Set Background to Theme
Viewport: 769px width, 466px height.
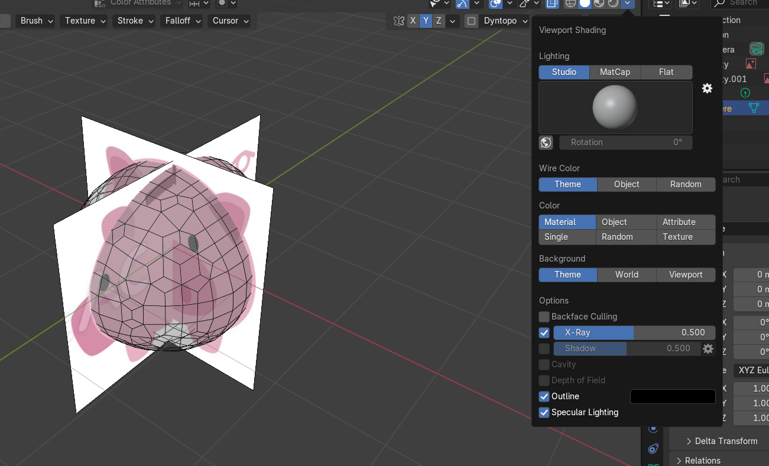click(x=567, y=275)
